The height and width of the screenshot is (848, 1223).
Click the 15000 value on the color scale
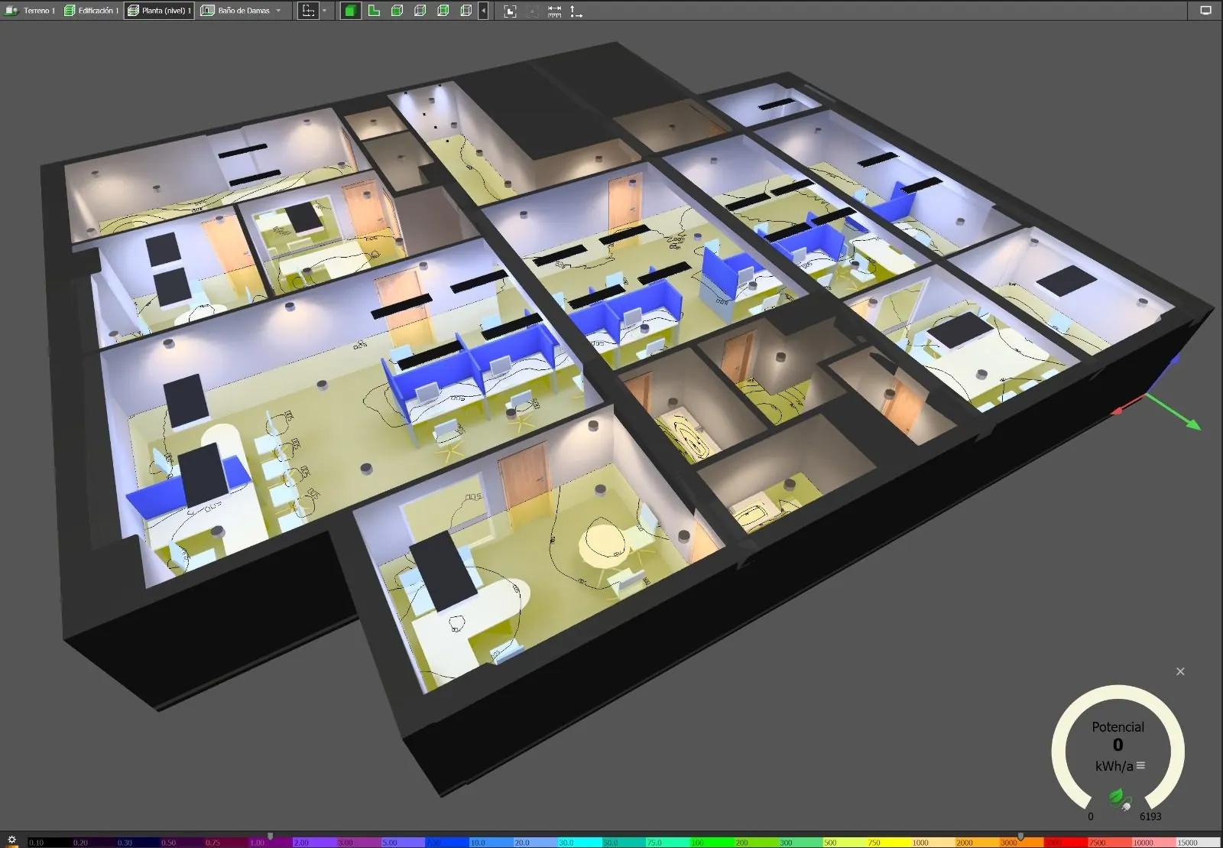pos(1188,843)
